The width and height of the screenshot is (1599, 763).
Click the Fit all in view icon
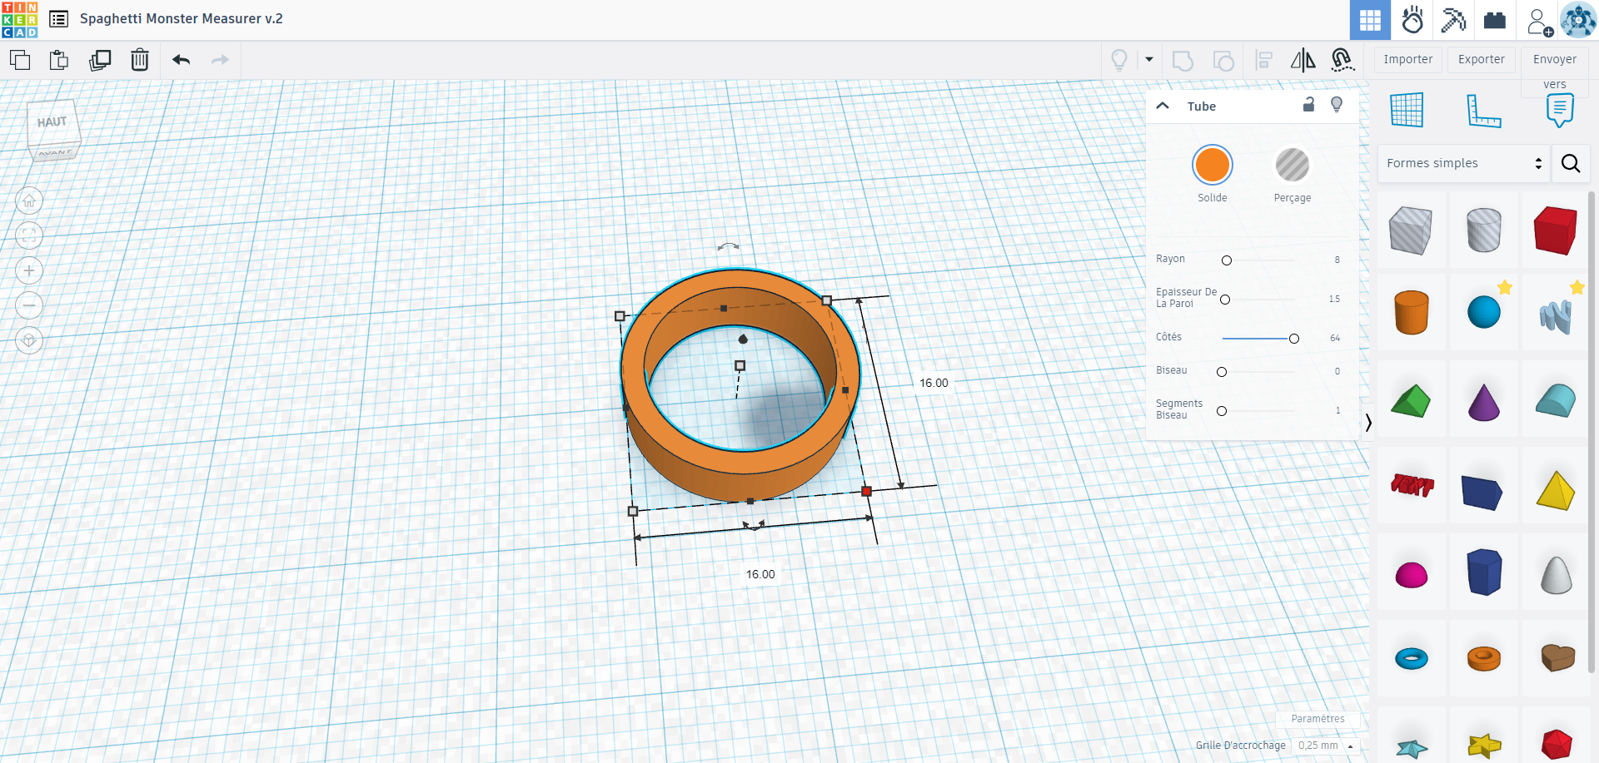point(29,235)
